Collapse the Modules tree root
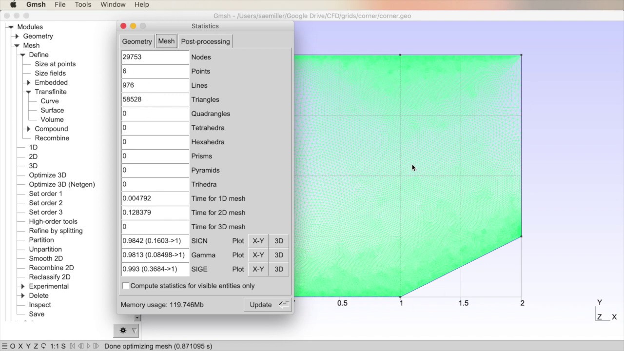This screenshot has width=624, height=351. click(11, 27)
